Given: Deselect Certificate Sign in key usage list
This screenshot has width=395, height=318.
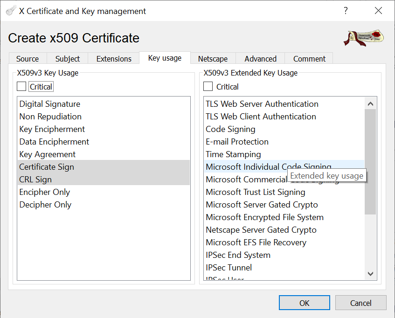Looking at the screenshot, I should pos(47,167).
